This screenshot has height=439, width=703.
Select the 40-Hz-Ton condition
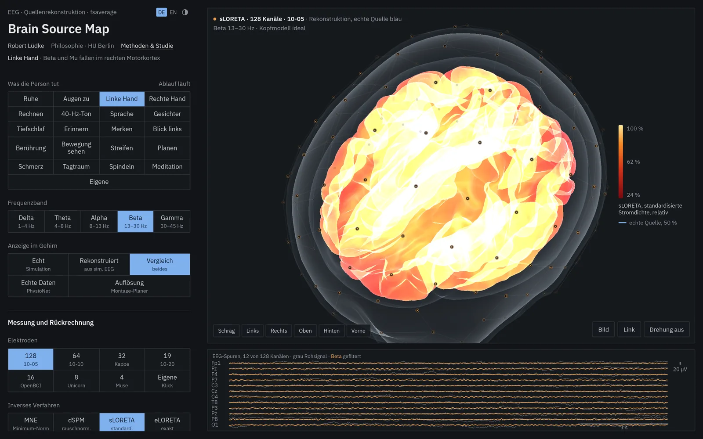pos(76,114)
